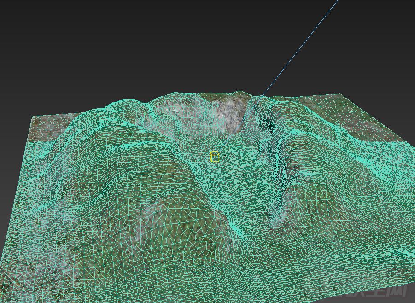Select the yellow box helper in the valley

(215, 157)
